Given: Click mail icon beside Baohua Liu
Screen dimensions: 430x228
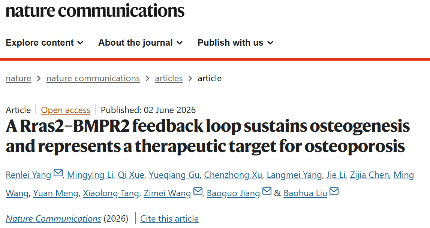Looking at the screenshot, I should pos(334,191).
